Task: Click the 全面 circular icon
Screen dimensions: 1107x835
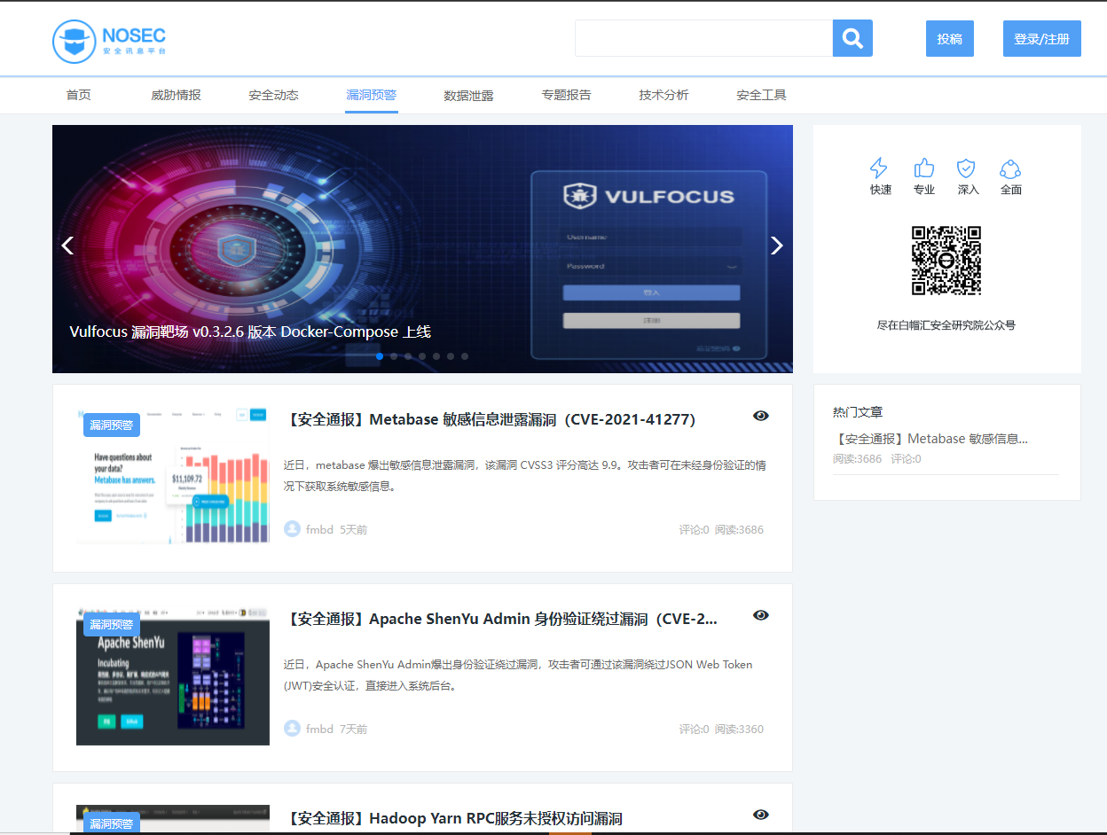Action: tap(1010, 168)
